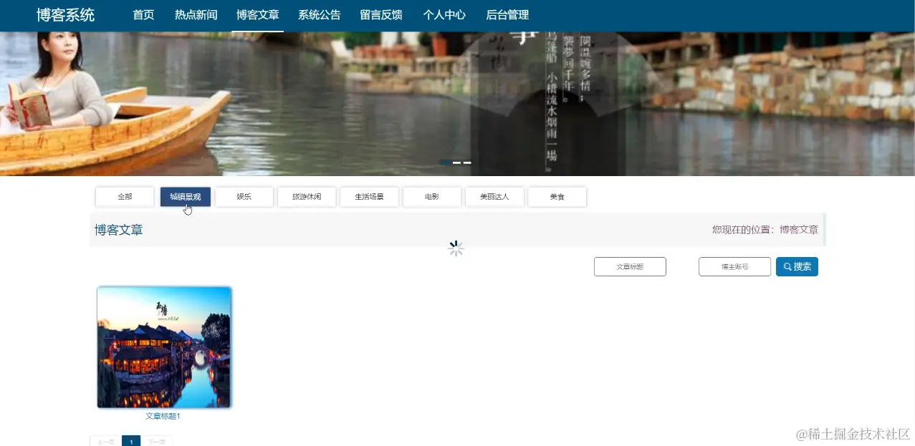
Task: Navigate to 热点新闻 in the top menu
Action: 195,14
